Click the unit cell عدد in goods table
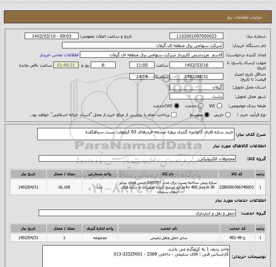This screenshot has height=267, width=276. tap(100, 187)
